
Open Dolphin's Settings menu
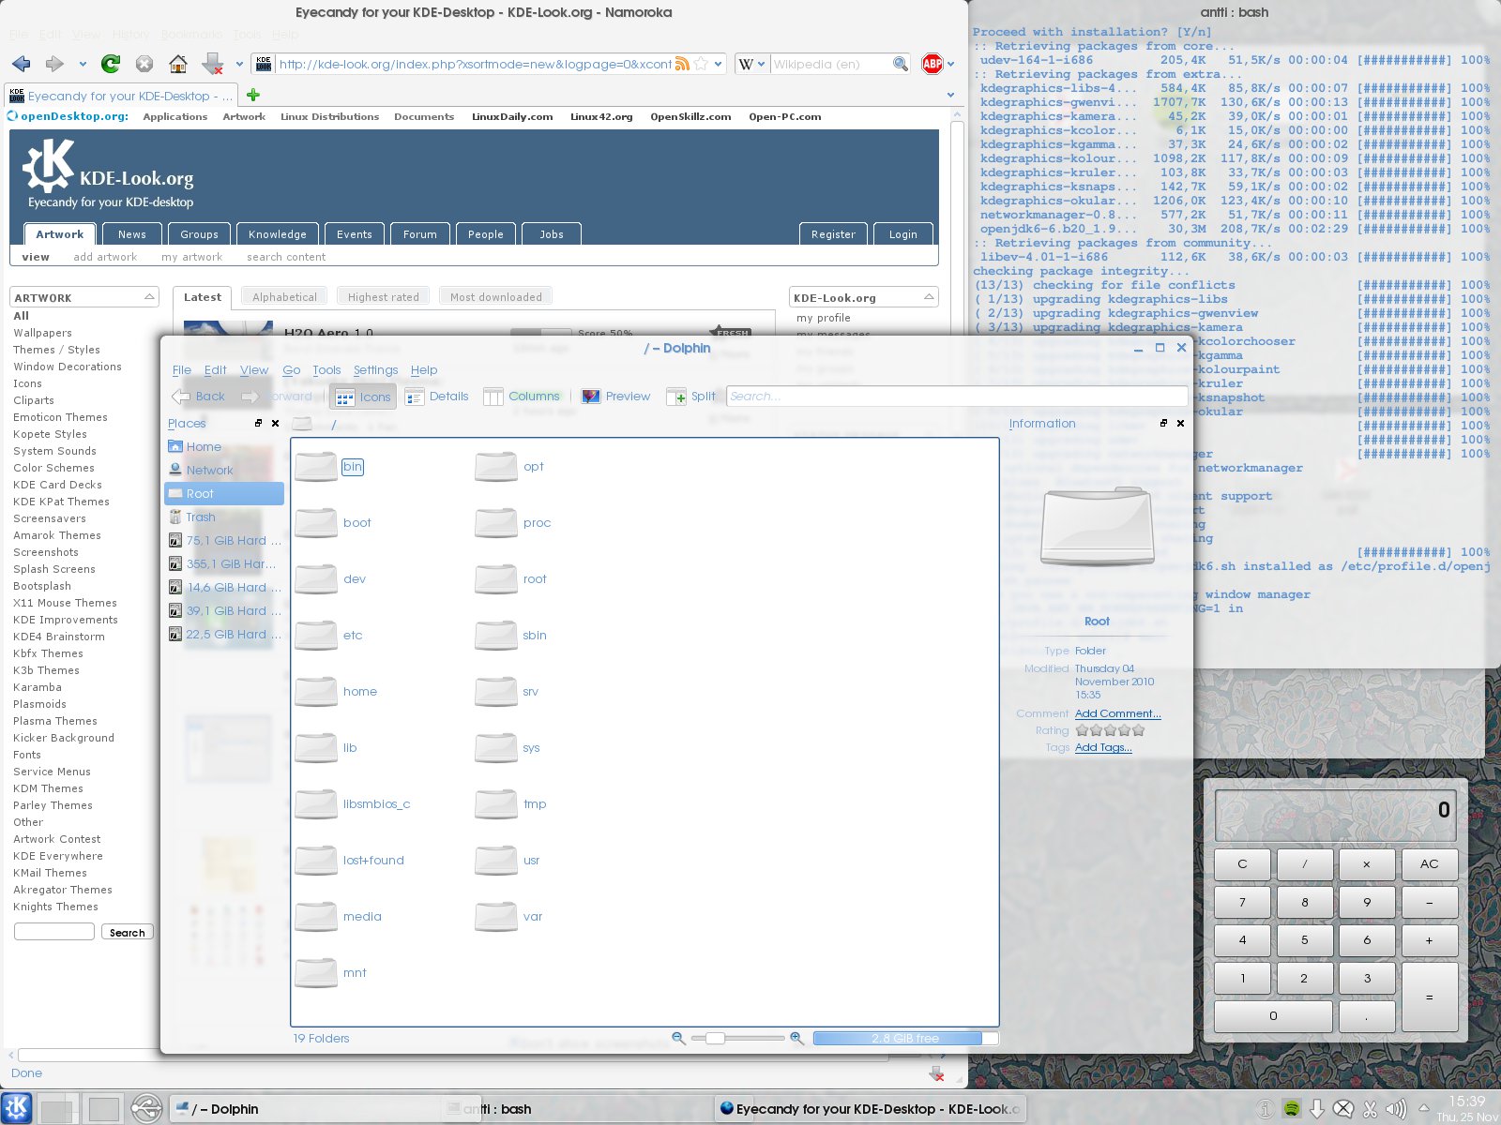click(x=375, y=370)
